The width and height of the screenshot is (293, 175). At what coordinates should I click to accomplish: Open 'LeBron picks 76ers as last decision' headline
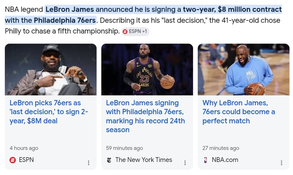(49, 112)
